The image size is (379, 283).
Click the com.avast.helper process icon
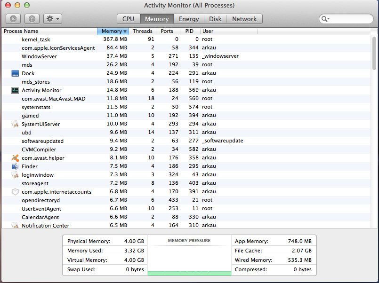tap(15, 158)
